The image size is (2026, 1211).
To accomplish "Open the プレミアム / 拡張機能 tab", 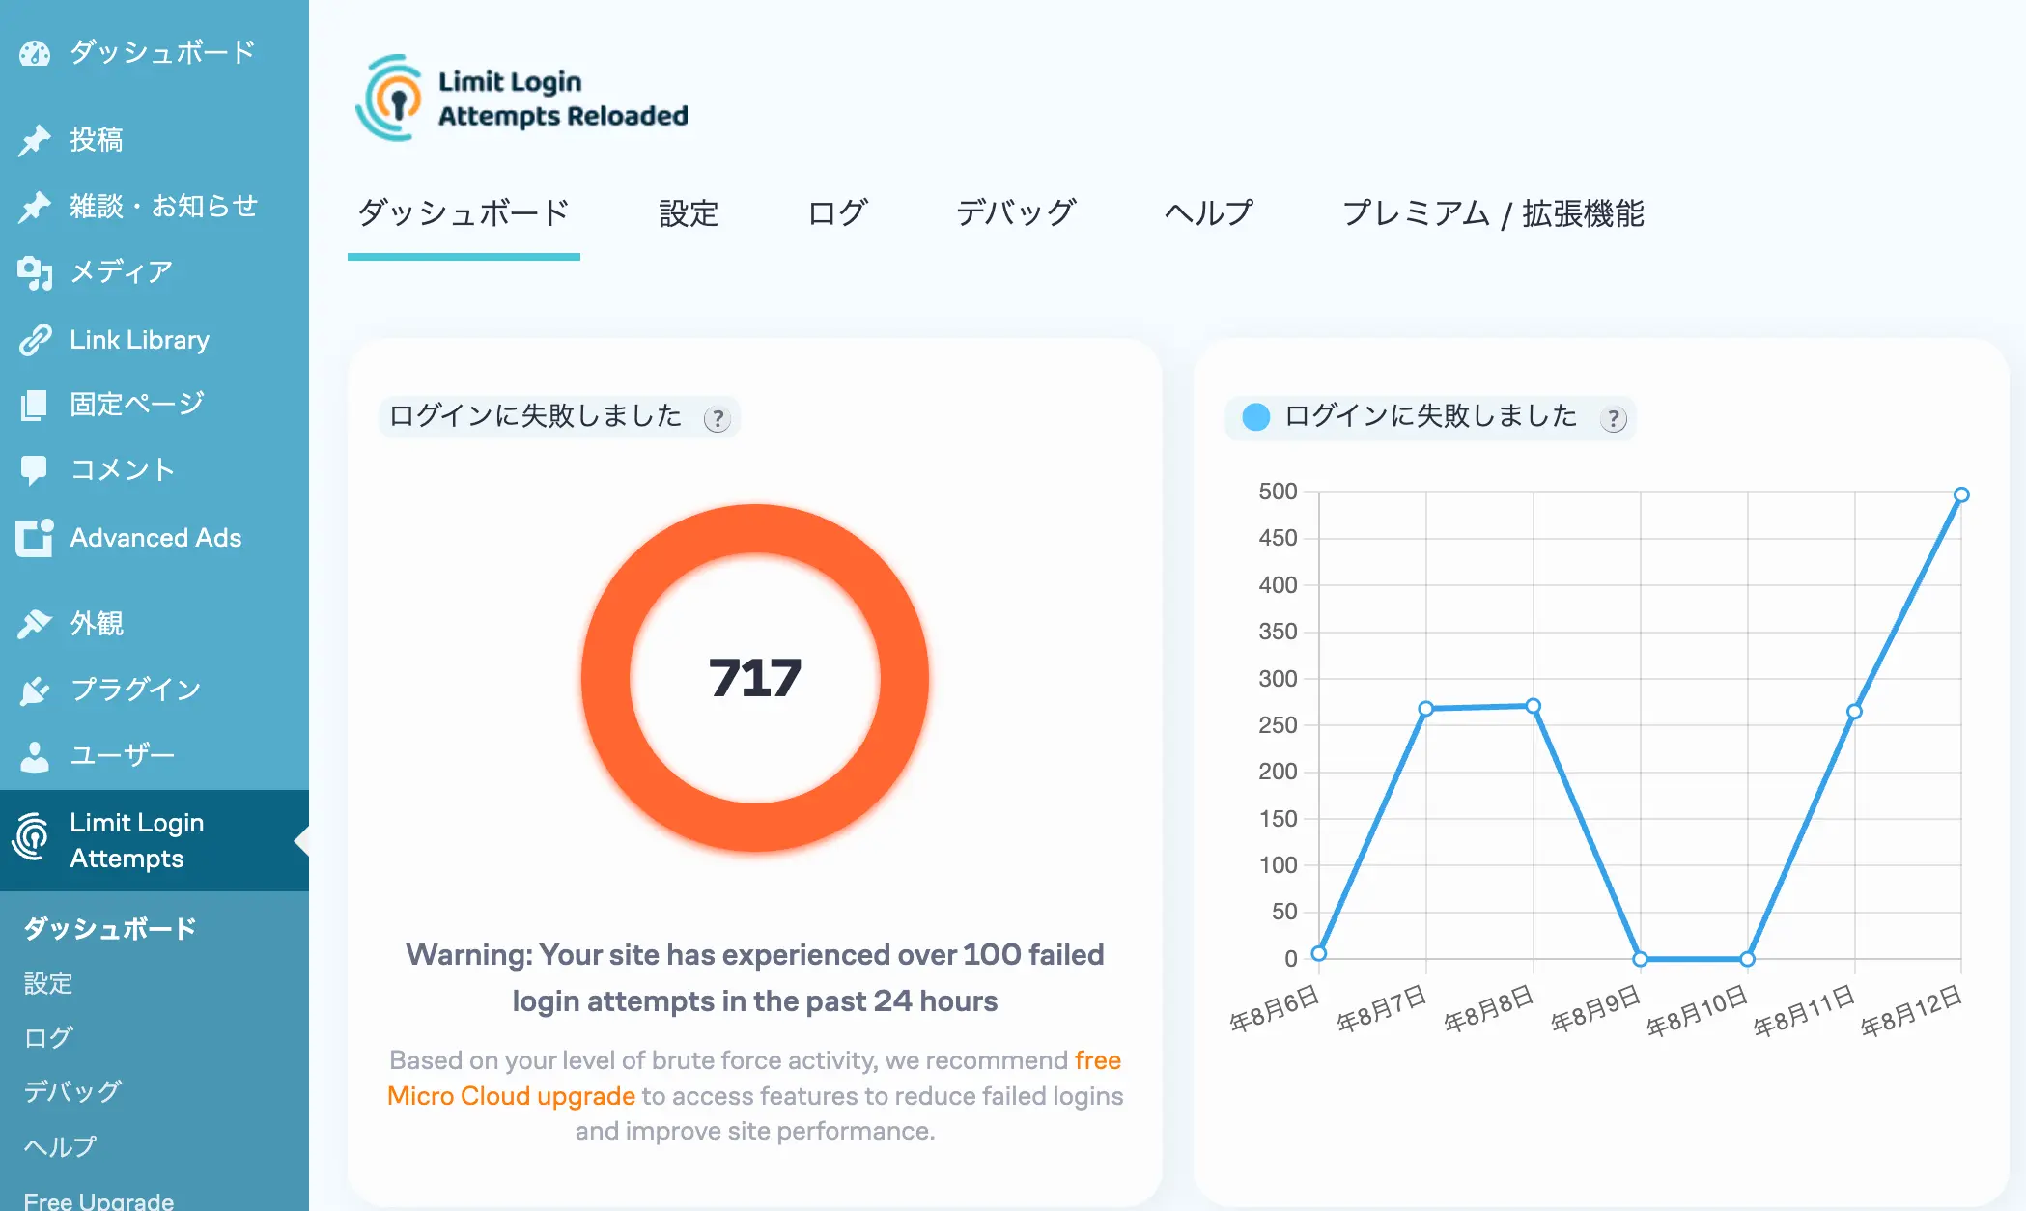I will click(1493, 213).
